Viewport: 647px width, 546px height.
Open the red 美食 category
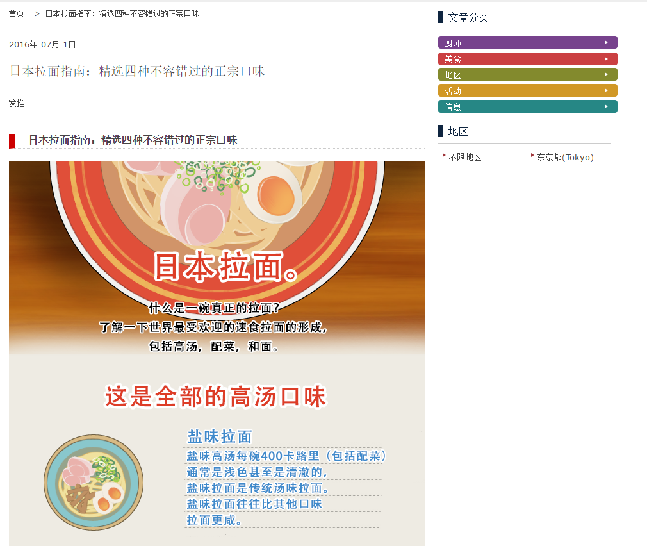(527, 59)
